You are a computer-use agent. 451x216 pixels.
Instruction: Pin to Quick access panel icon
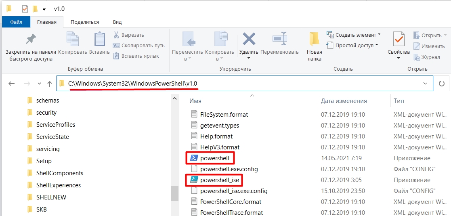[x=31, y=39]
